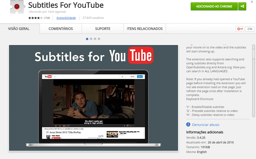256x159 pixels.
Task: Click the 236 G+1 count
Action: [x=250, y=29]
